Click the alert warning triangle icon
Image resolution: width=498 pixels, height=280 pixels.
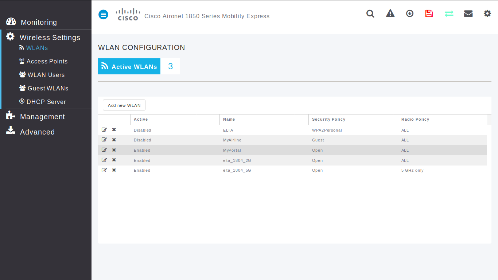[390, 14]
